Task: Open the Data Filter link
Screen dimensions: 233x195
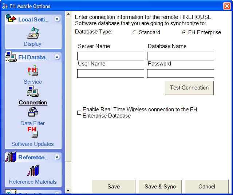Action: (x=33, y=123)
